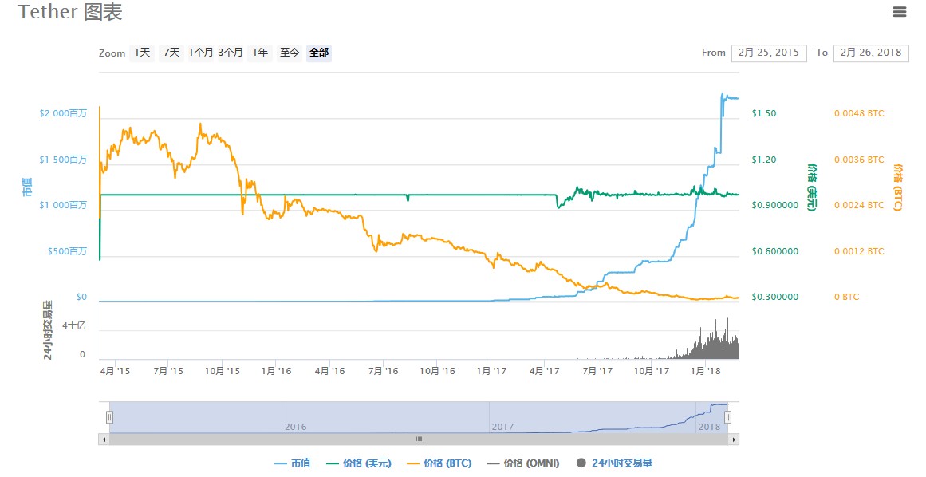Set zoom to 至今
This screenshot has width=926, height=477.
click(290, 53)
